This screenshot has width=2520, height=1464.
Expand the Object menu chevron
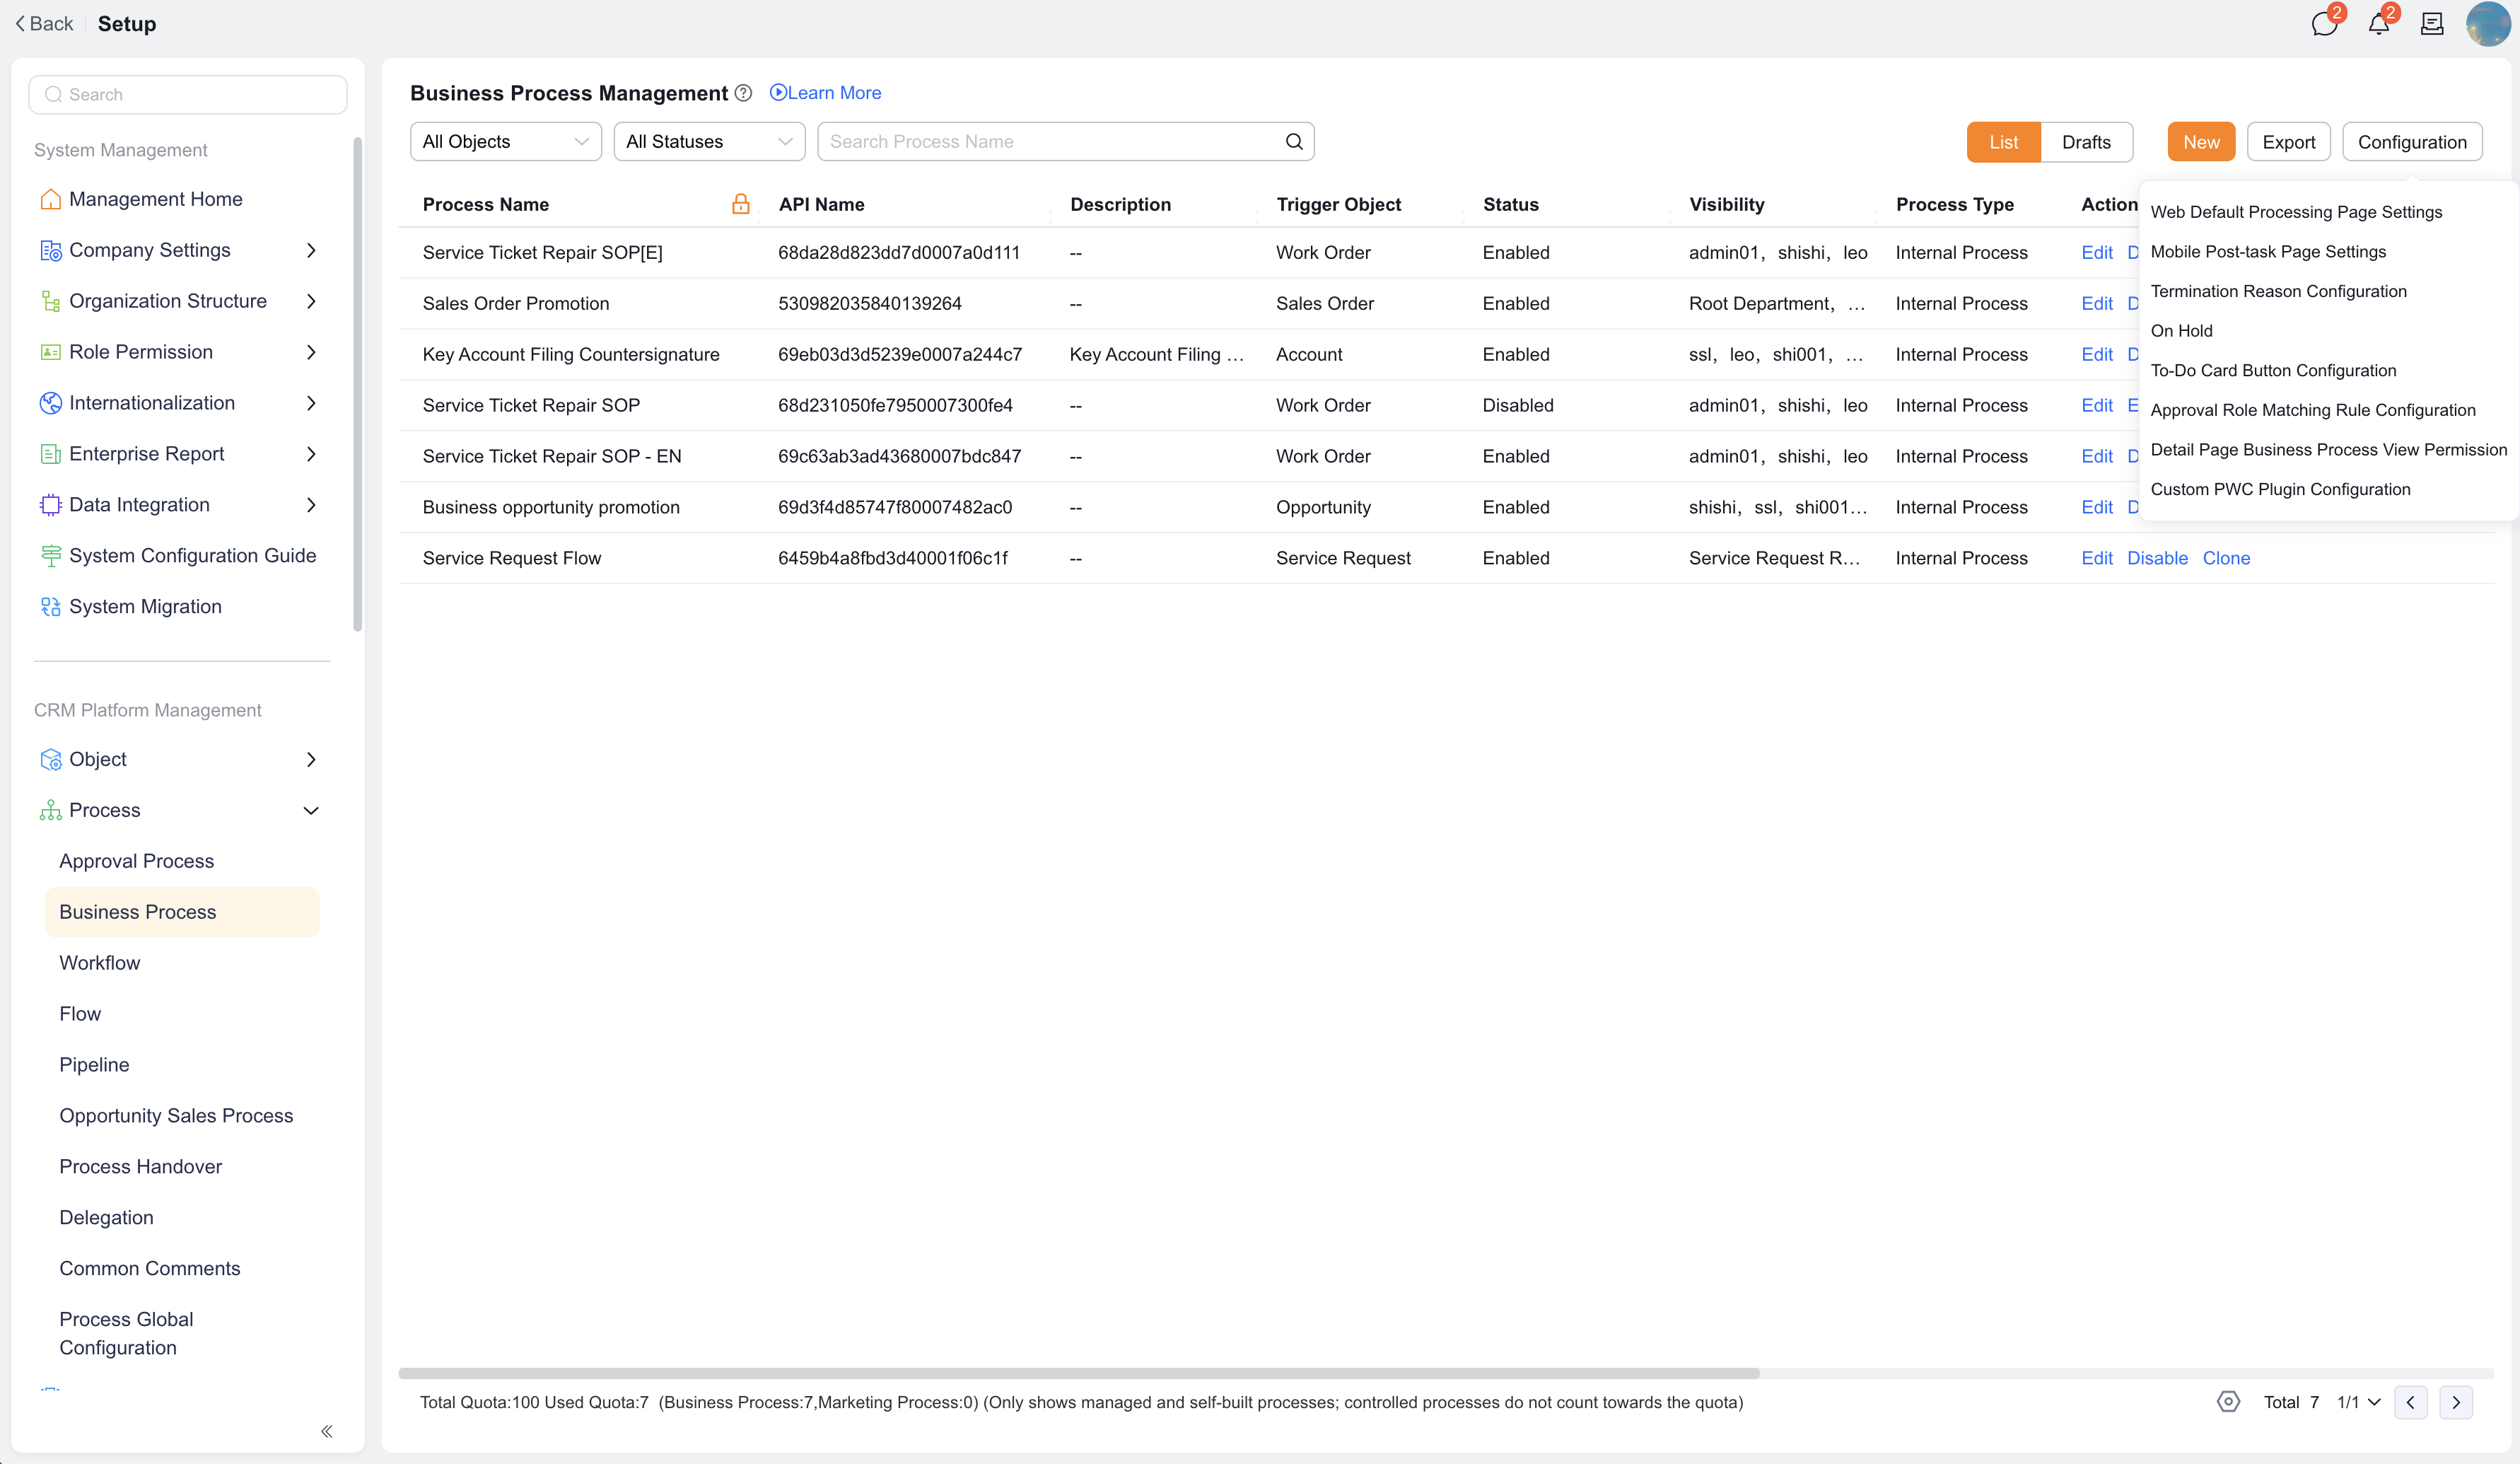click(311, 760)
